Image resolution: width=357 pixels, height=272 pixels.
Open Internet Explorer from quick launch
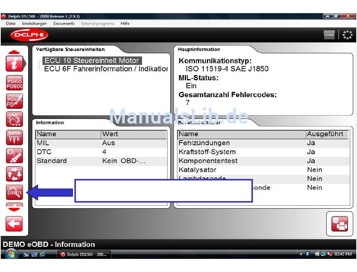click(42, 254)
